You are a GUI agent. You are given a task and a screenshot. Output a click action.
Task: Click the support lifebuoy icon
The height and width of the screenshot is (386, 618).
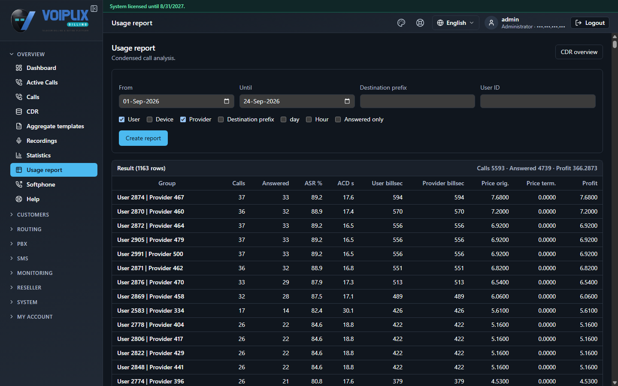click(420, 23)
